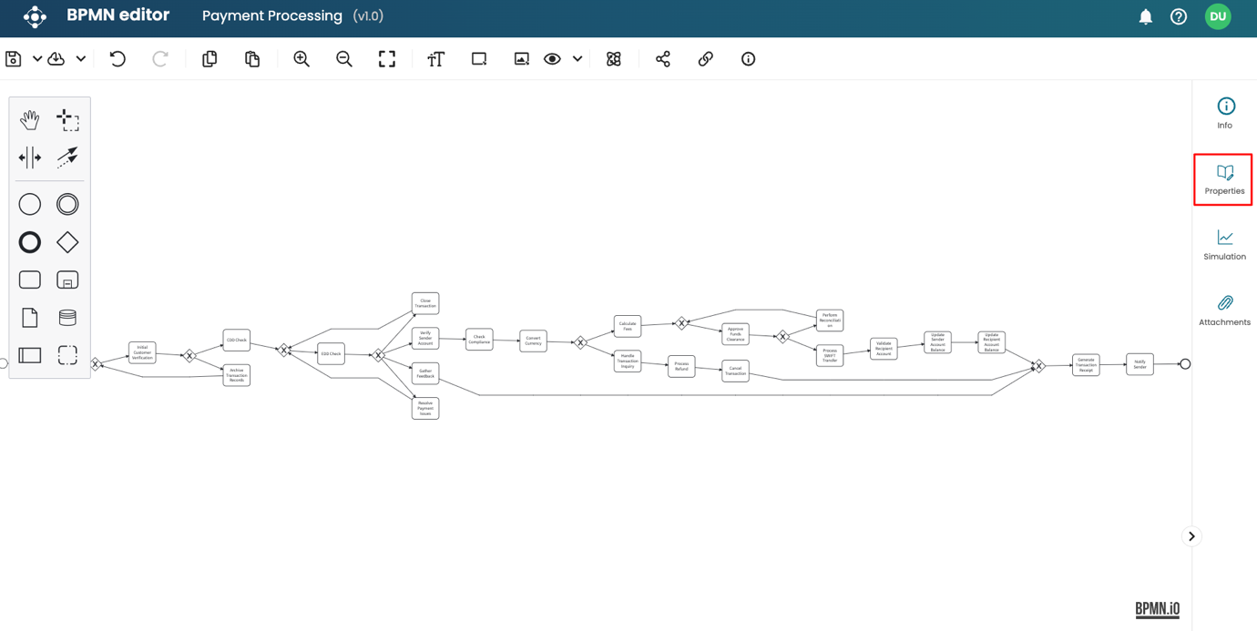1257x631 pixels.
Task: Open the BPMN.iO logo link
Action: point(1157,609)
